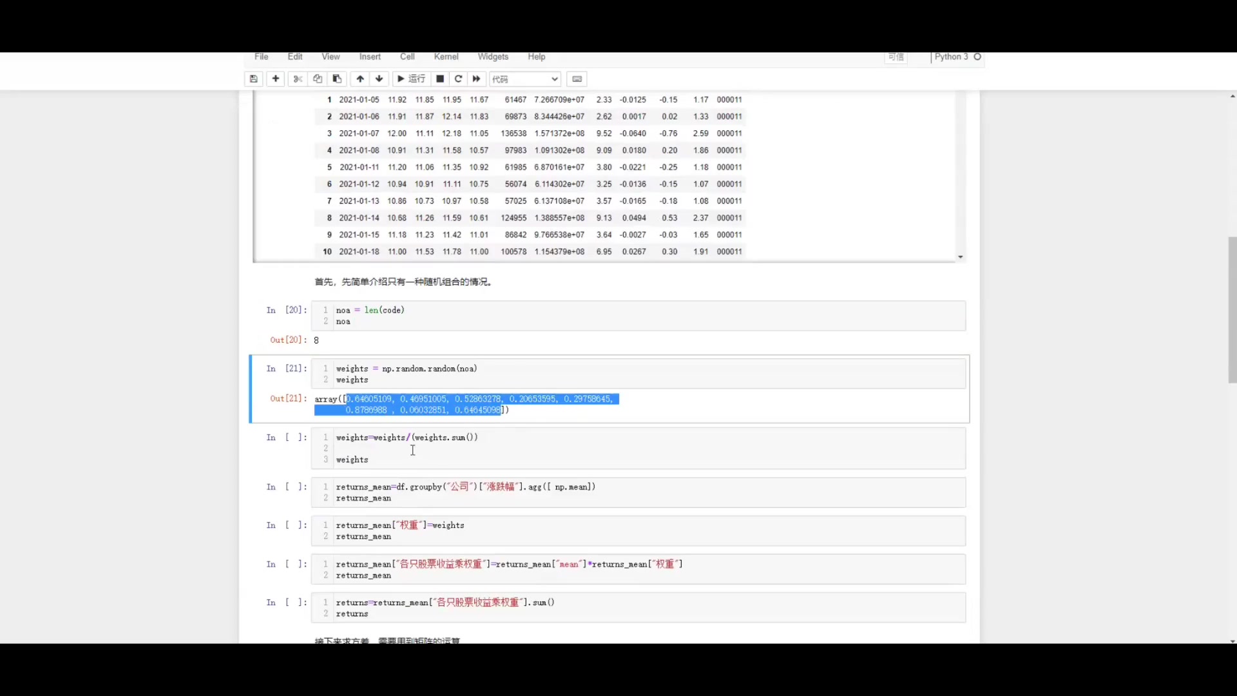Open the Insert menu
This screenshot has height=696, width=1237.
point(370,57)
